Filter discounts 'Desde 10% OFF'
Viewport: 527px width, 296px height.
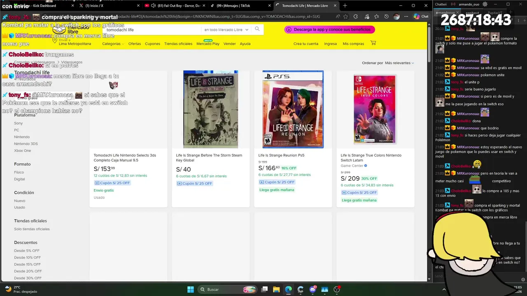[x=27, y=257]
